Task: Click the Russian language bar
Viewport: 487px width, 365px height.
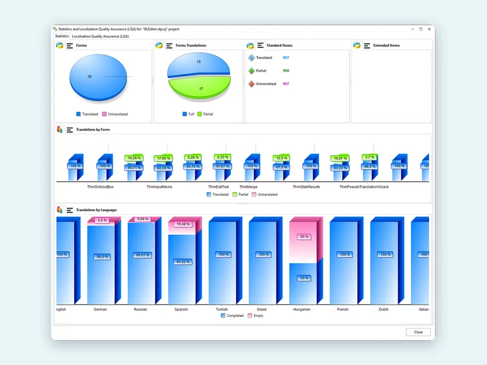Action: (144, 261)
